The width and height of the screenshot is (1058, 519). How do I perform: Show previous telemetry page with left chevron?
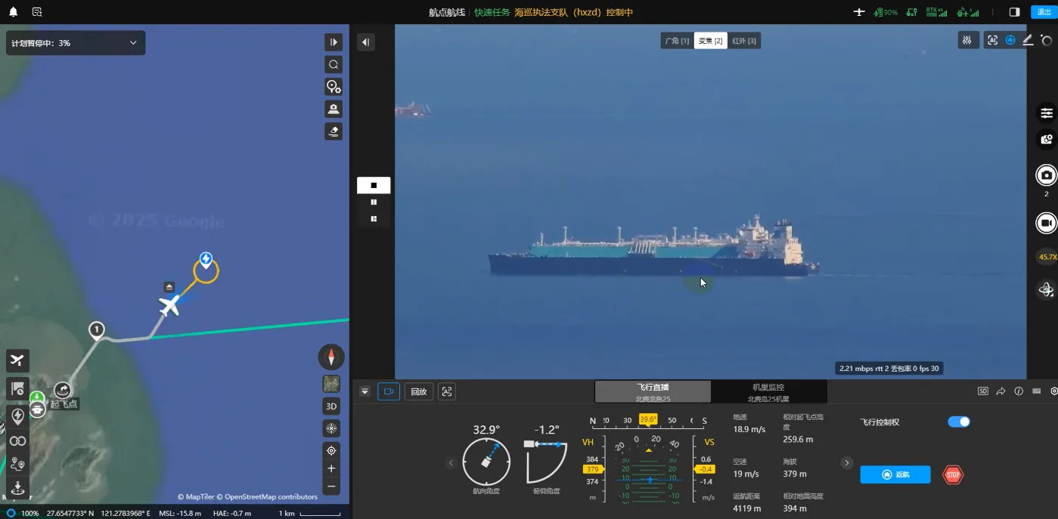451,463
